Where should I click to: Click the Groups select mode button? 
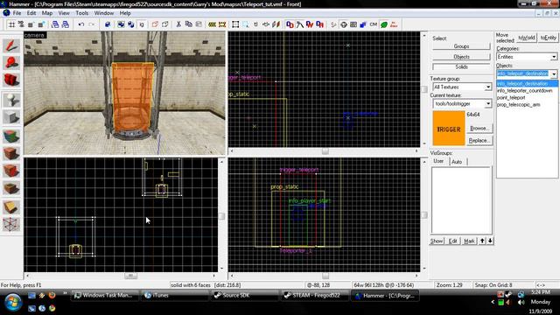[x=461, y=46]
